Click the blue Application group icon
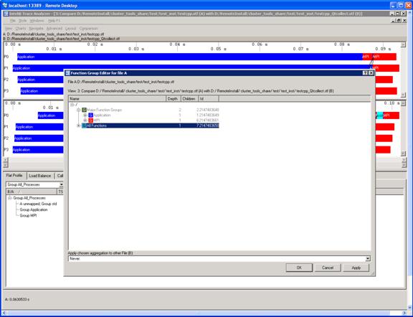Image resolution: width=413 pixels, height=317 pixels. coord(90,115)
